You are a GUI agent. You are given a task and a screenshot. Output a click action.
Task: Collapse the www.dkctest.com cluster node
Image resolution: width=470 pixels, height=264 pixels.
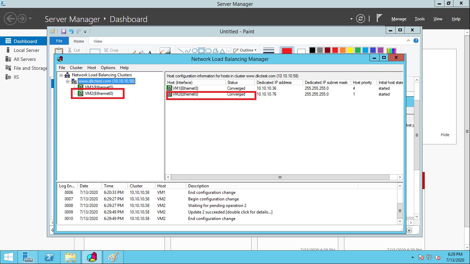click(x=68, y=81)
